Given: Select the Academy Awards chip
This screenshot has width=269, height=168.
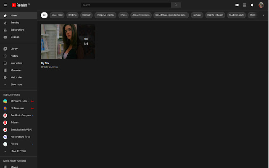Looking at the screenshot, I should tap(141, 15).
